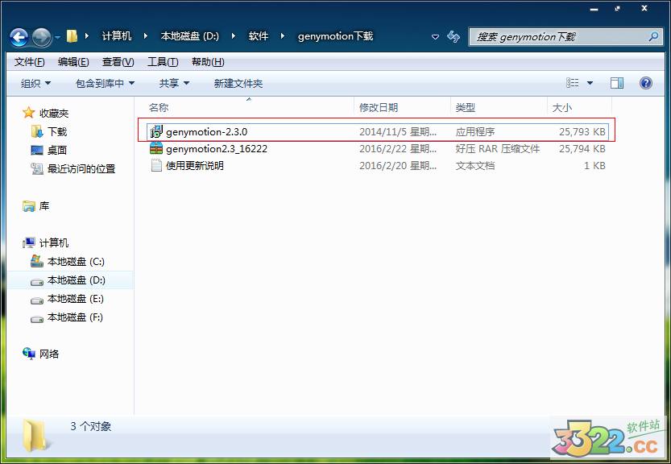
Task: Sort by the 名称 column header
Action: [x=159, y=107]
